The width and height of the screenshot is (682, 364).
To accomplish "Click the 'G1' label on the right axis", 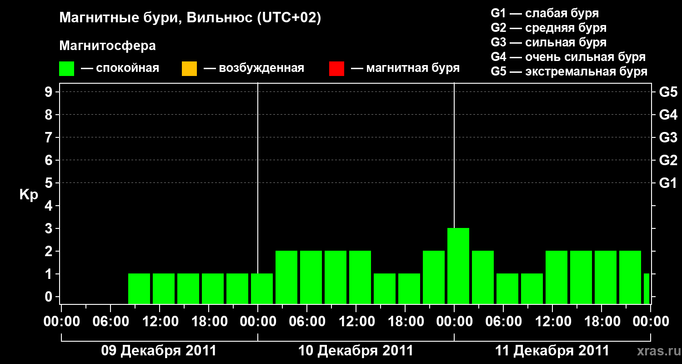I will 668,183.
